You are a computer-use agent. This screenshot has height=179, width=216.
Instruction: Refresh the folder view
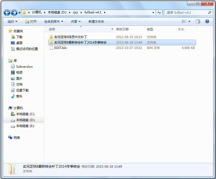click(159, 13)
